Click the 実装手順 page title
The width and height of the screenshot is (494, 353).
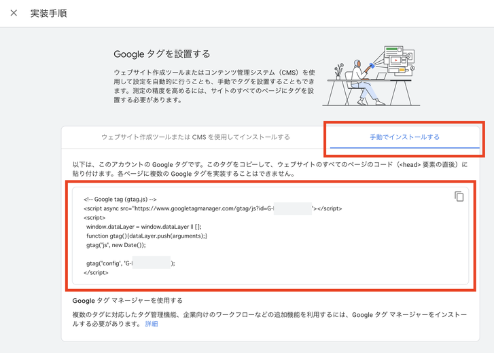[48, 13]
